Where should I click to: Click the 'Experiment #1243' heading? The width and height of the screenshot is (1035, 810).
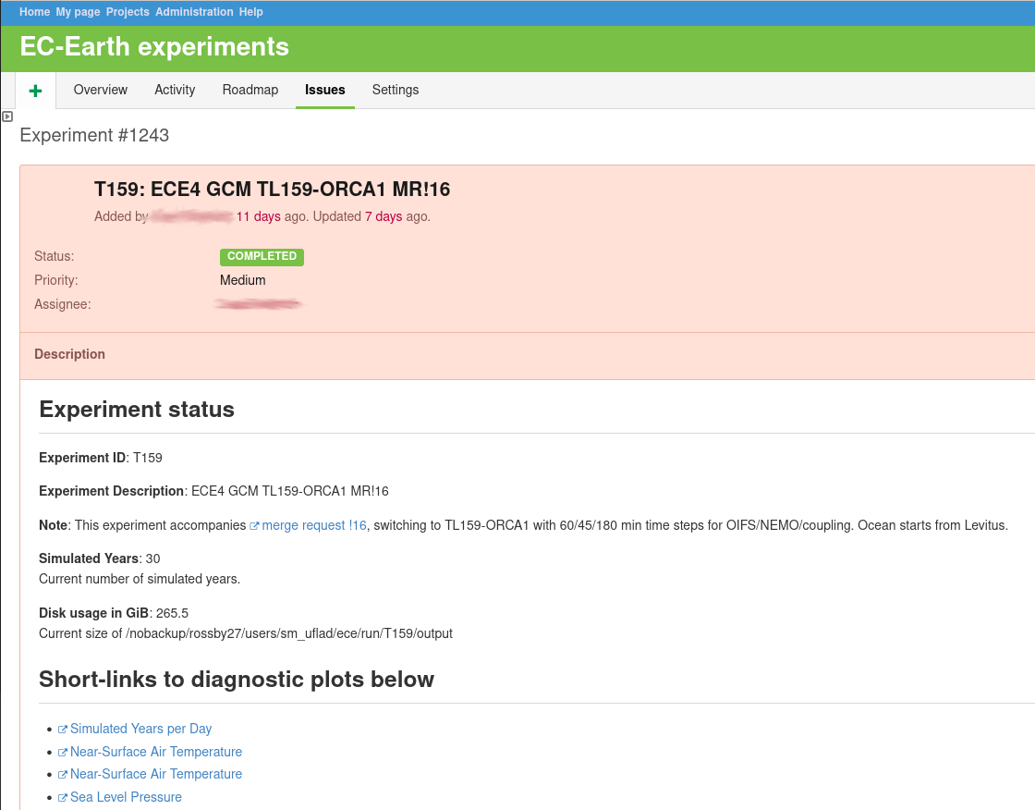[94, 135]
